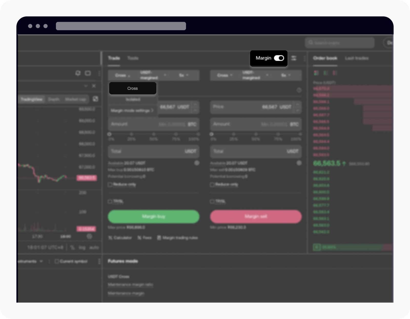Select the Cross option in menu
The width and height of the screenshot is (410, 319).
[x=132, y=88]
